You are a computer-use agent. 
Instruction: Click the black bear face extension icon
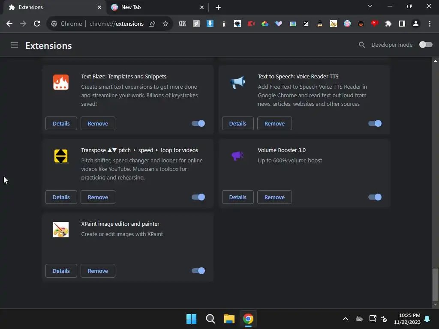coord(361,24)
